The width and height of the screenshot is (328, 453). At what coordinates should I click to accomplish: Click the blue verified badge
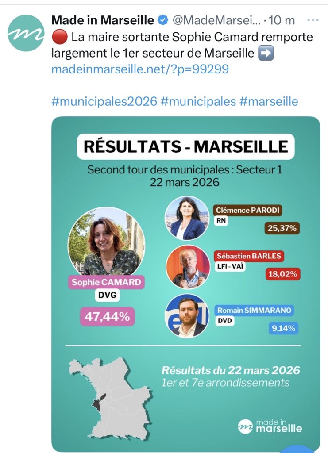pyautogui.click(x=163, y=20)
